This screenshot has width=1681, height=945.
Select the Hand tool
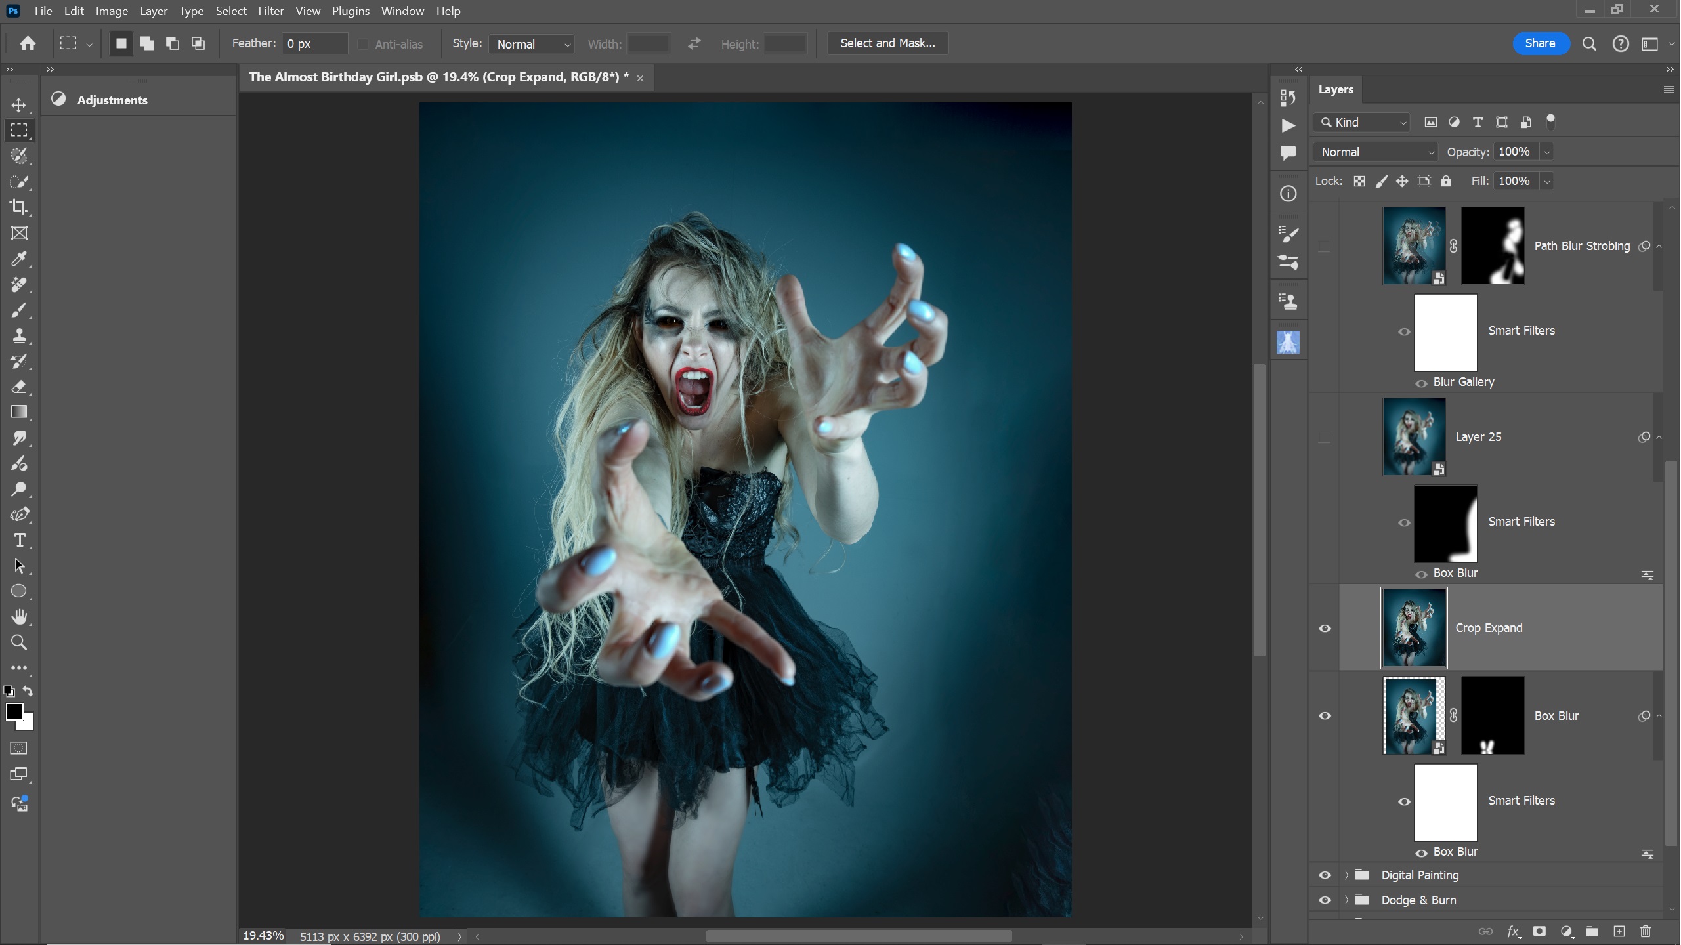click(19, 617)
